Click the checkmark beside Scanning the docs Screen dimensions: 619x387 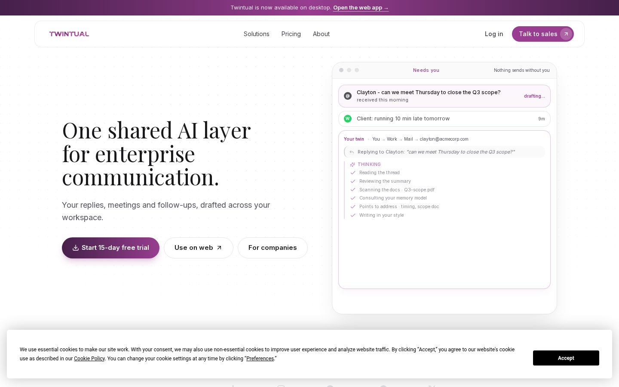[x=353, y=190]
